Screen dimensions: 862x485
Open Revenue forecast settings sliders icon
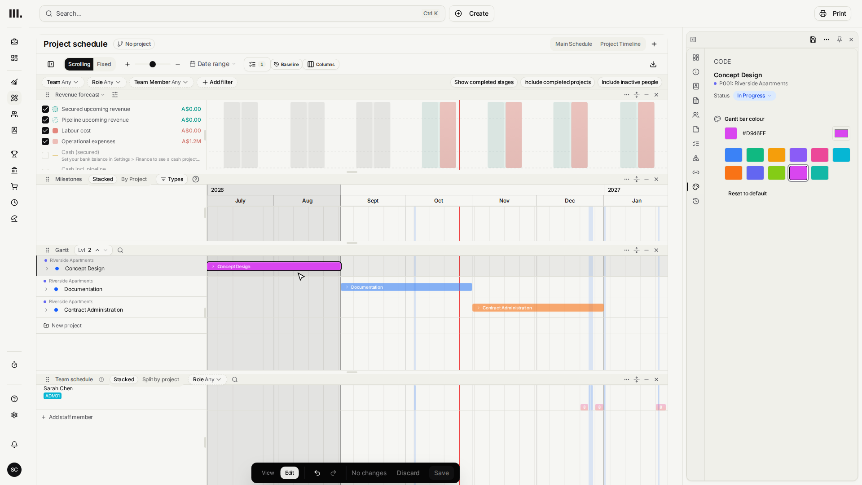coord(115,95)
